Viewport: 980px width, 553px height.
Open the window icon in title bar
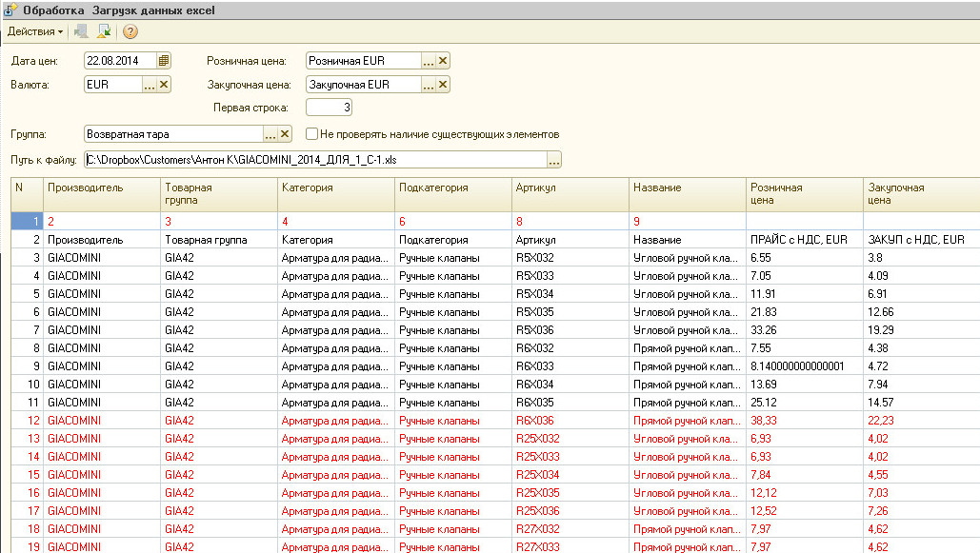pyautogui.click(x=10, y=10)
